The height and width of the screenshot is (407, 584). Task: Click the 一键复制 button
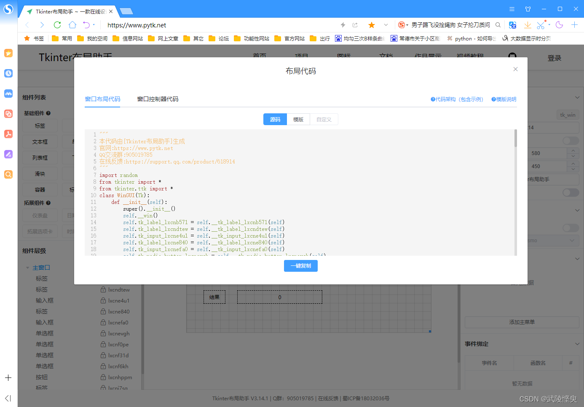tap(301, 266)
